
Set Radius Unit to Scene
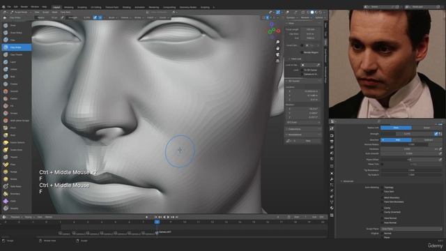pyautogui.click(x=426, y=128)
